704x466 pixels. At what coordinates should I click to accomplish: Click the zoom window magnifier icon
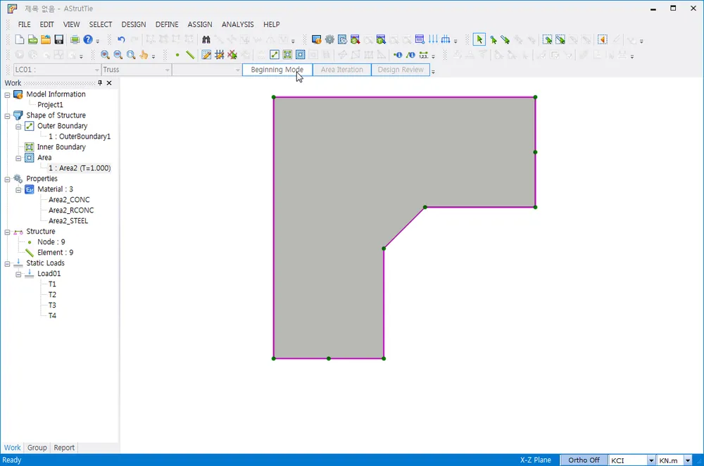coord(131,55)
